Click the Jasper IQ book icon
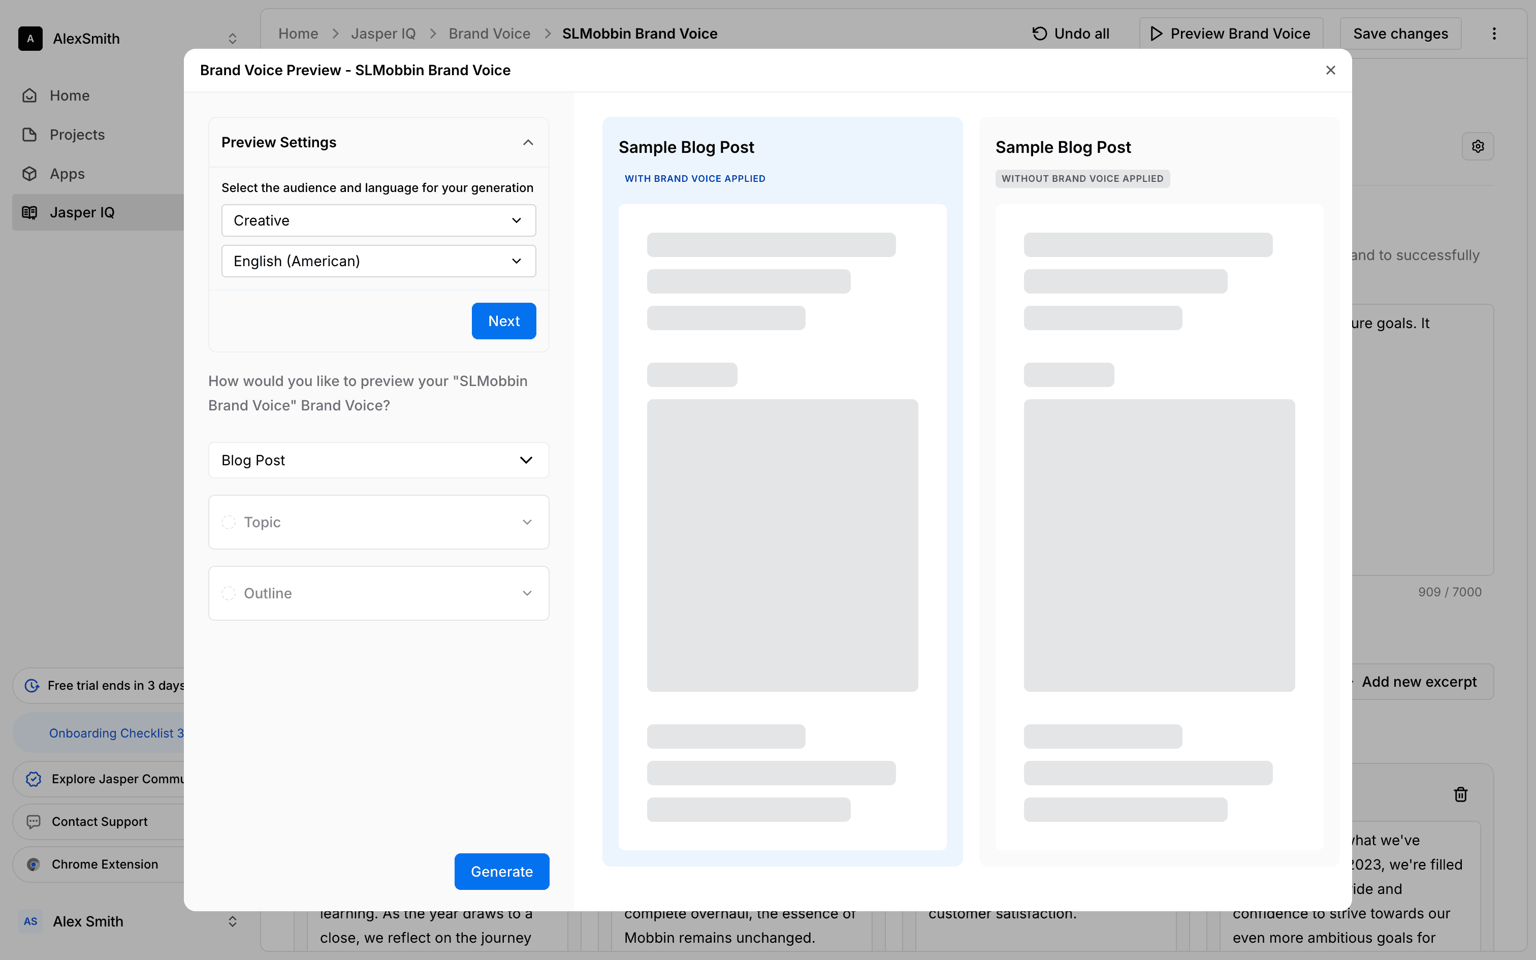 point(30,213)
